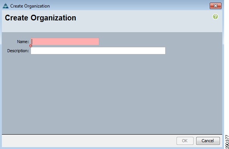
Task: Cancel the organization creation
Action: (208, 141)
